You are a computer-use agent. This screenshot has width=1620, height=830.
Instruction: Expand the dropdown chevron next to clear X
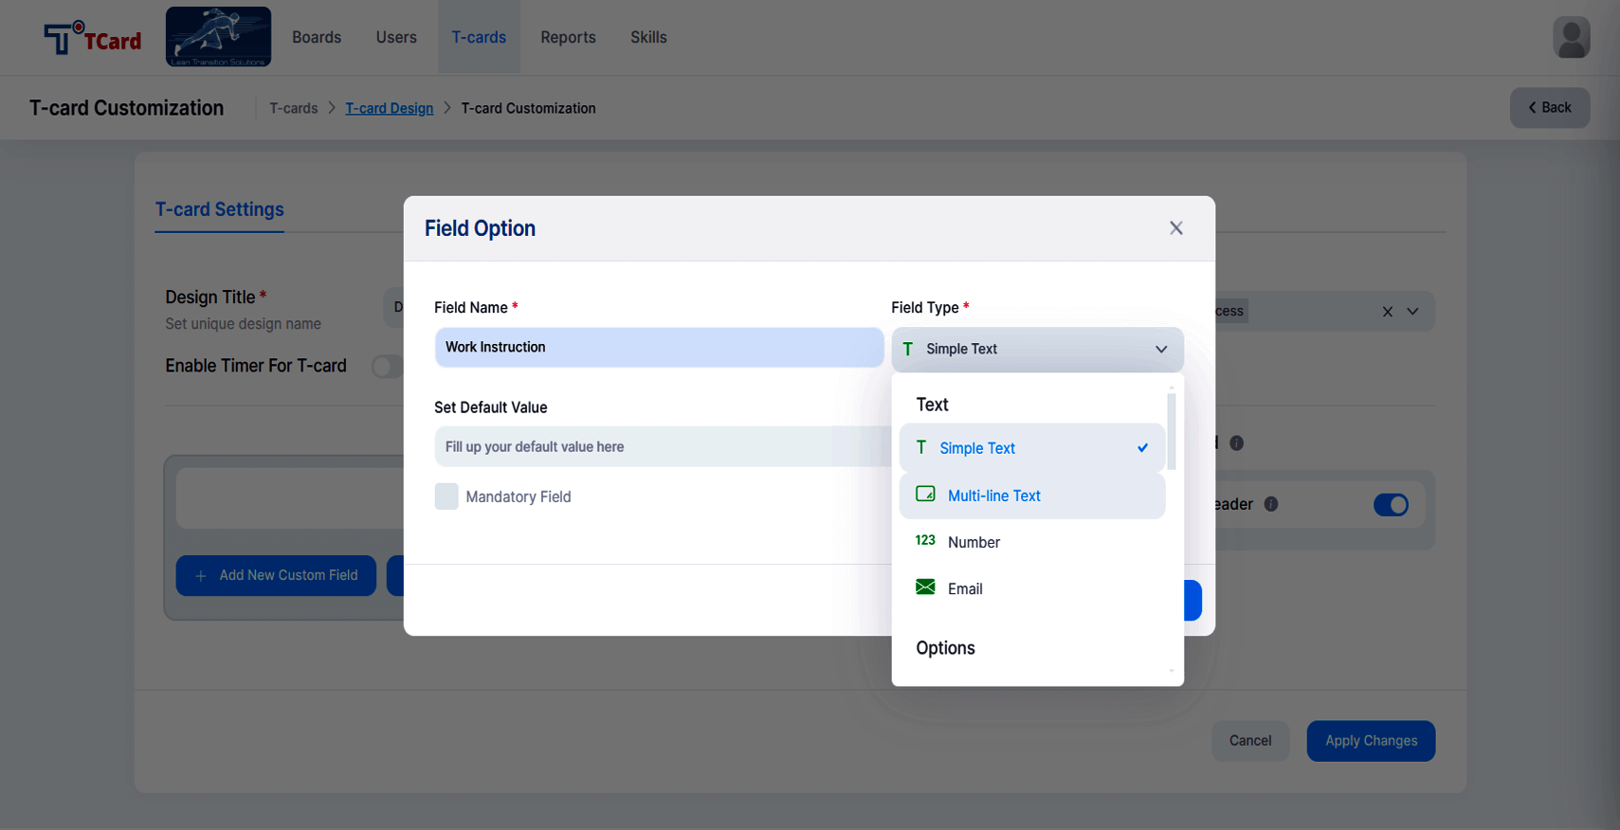1412,312
